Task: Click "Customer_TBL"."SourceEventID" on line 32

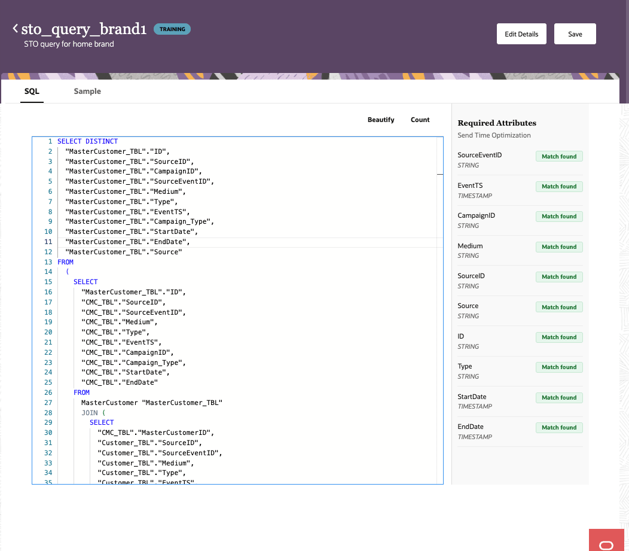Action: 160,453
